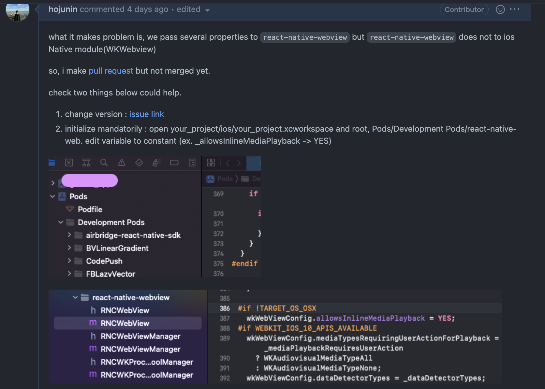Screen dimensions: 545x389
Task: Click WKAudiovisualMediaTypeNone on line 391
Action: 320,368
